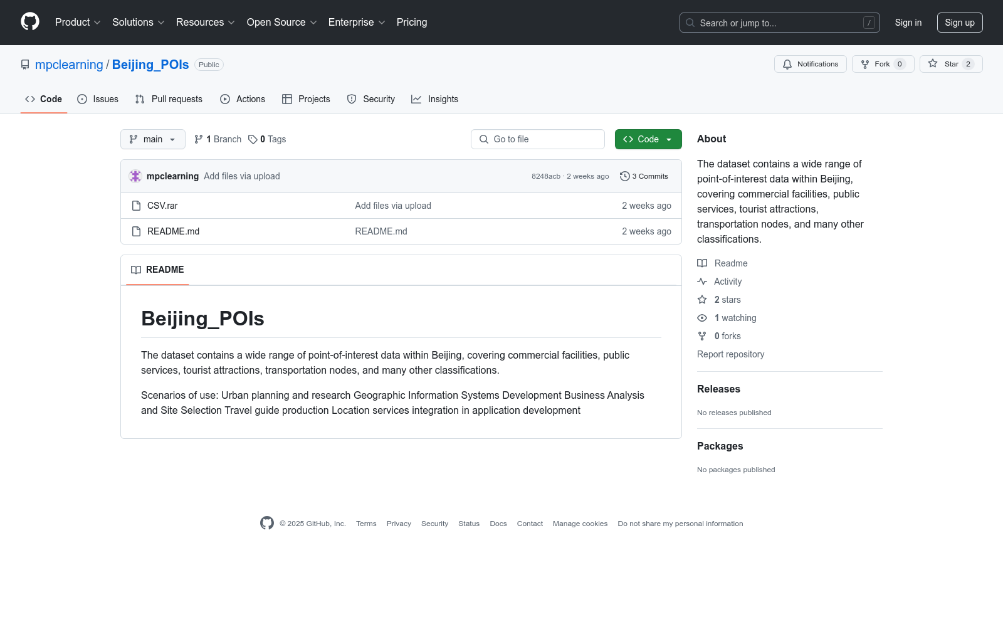Select the Code tab
The width and height of the screenshot is (1003, 627).
pyautogui.click(x=44, y=99)
